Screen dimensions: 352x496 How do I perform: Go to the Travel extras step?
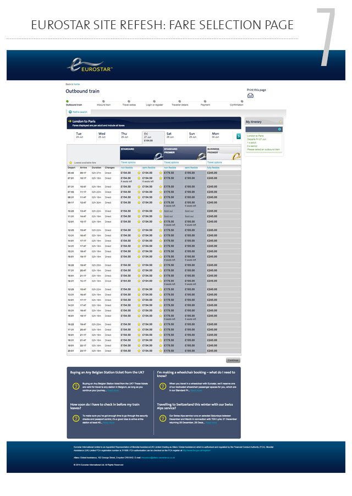click(129, 103)
